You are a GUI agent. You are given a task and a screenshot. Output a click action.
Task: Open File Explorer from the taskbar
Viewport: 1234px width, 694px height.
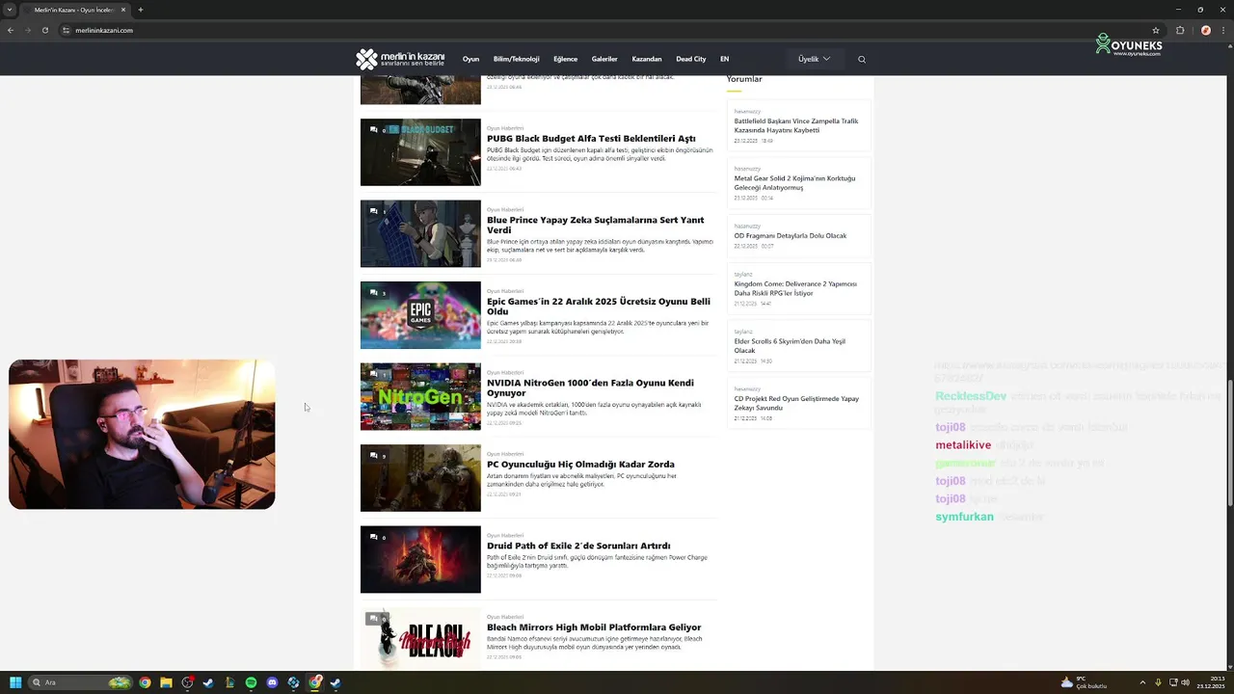[x=166, y=682]
